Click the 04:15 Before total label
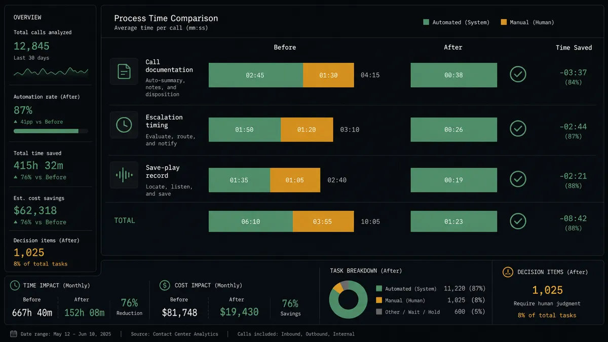Screen dimensions: 608x342 pyautogui.click(x=370, y=75)
